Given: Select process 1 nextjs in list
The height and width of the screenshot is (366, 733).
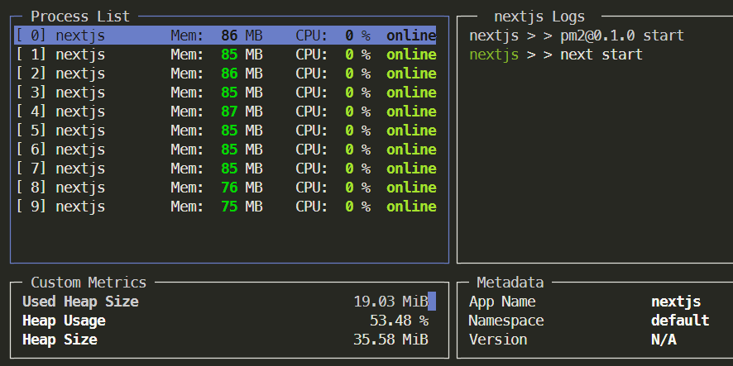Looking at the screenshot, I should tap(225, 55).
